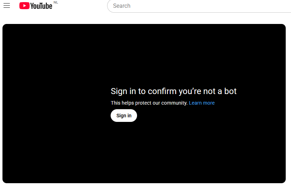
Task: Click the YouTube logo to go home
Action: (36, 6)
